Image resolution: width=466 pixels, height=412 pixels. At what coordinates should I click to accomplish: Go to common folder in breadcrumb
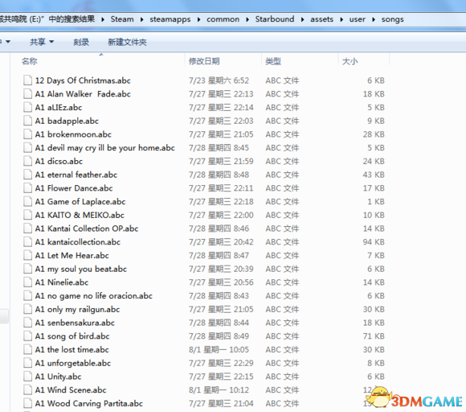pyautogui.click(x=223, y=19)
